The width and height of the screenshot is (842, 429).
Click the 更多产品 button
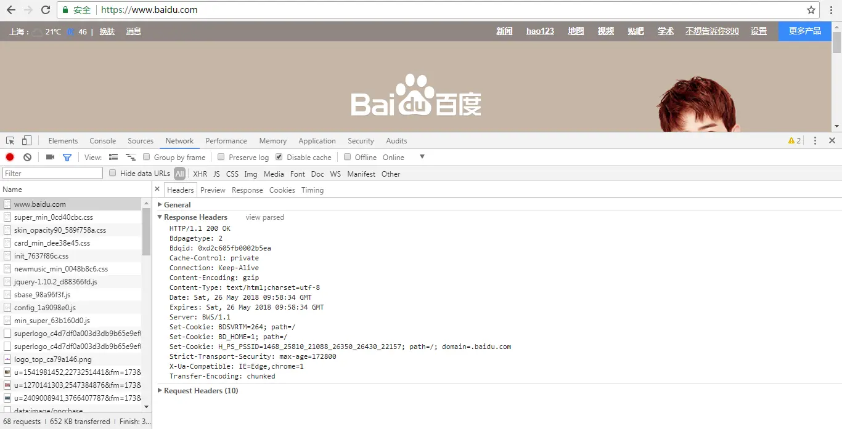pos(805,31)
